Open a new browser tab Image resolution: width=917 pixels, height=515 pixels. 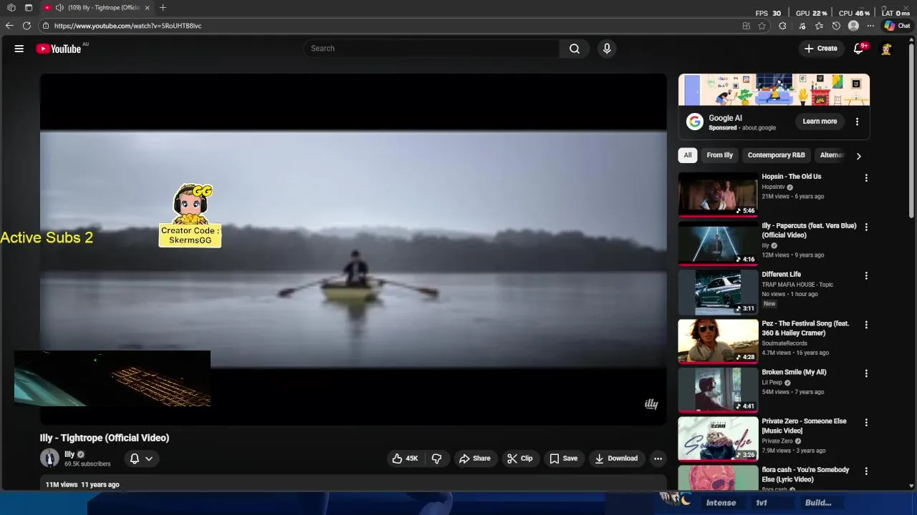(x=163, y=8)
